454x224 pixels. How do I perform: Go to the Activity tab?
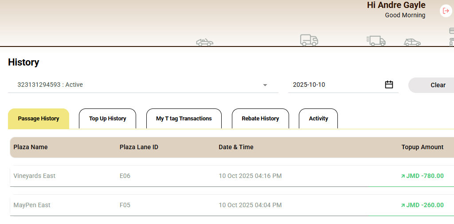click(318, 119)
